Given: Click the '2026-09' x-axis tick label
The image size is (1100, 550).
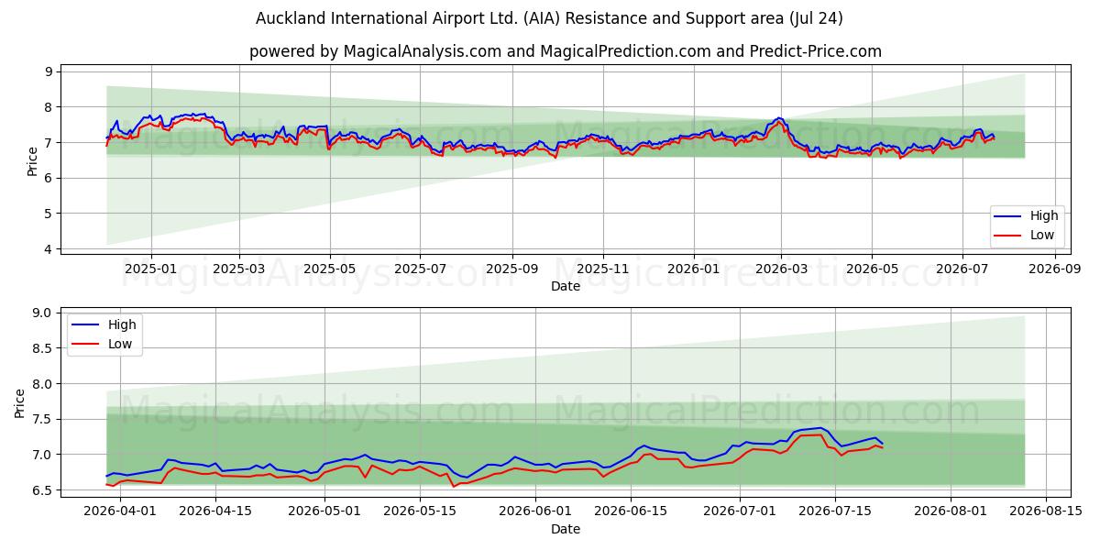Looking at the screenshot, I should coord(1054,269).
